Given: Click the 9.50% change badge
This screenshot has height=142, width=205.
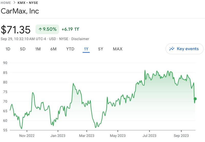Looking at the screenshot, I should (x=47, y=29).
